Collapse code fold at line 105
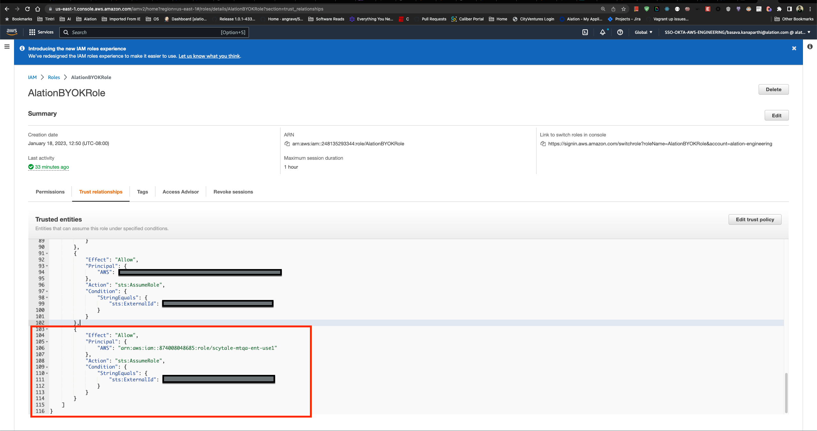This screenshot has width=817, height=431. click(47, 342)
